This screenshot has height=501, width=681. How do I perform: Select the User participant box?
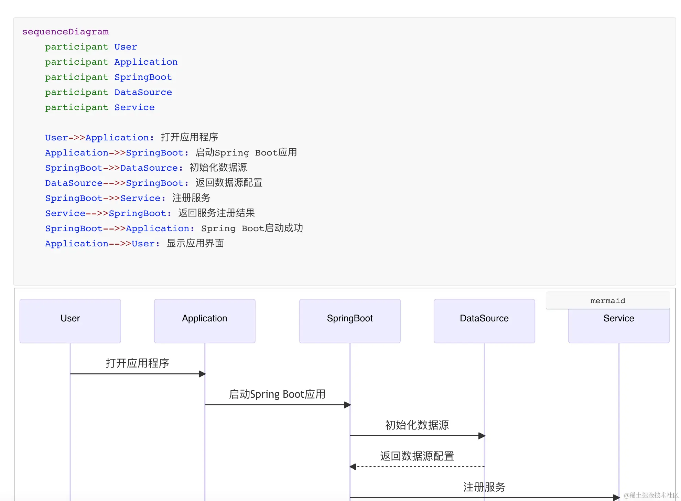coord(70,321)
